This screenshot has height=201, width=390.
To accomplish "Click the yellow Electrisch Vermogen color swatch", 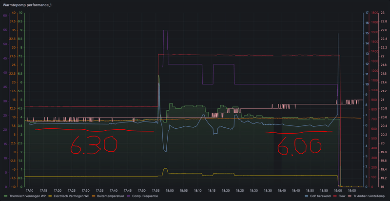I will click(x=51, y=196).
